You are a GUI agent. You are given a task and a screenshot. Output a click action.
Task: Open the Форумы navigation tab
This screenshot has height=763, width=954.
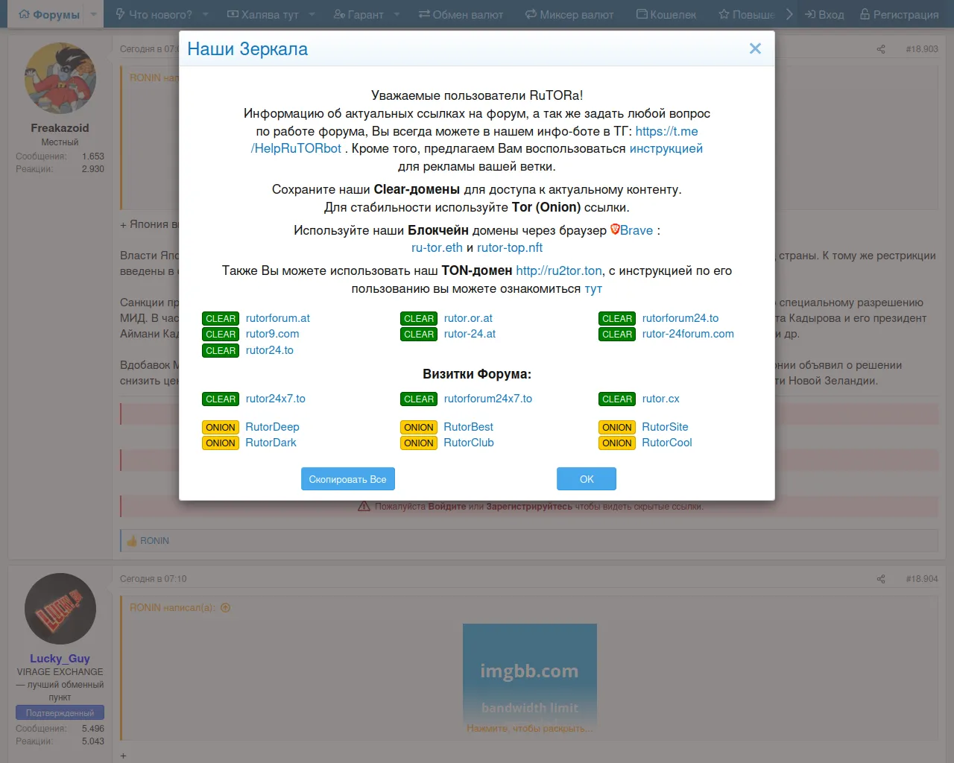tap(49, 14)
